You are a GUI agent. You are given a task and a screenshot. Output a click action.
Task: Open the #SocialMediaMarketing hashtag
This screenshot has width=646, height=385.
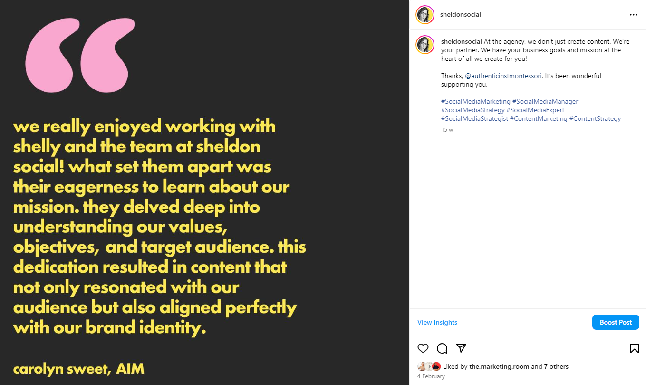(476, 101)
